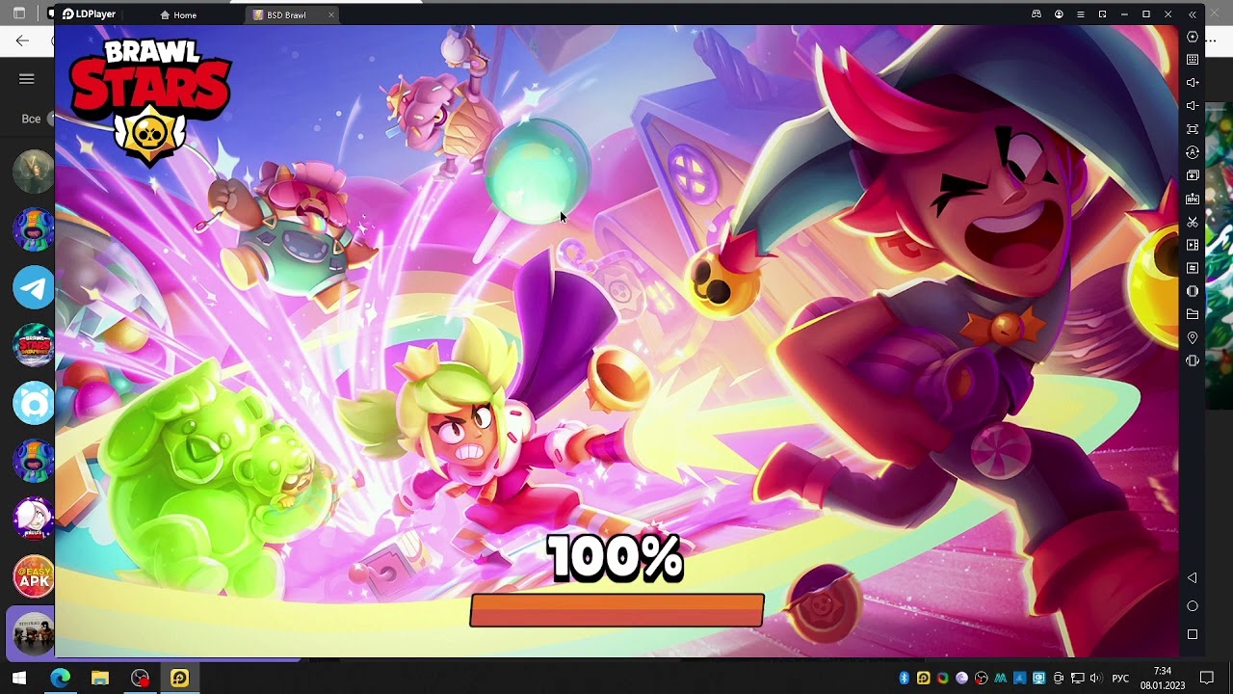Toggle fullscreen mode in LDPlayer sidebar
1233x694 pixels.
1193,129
